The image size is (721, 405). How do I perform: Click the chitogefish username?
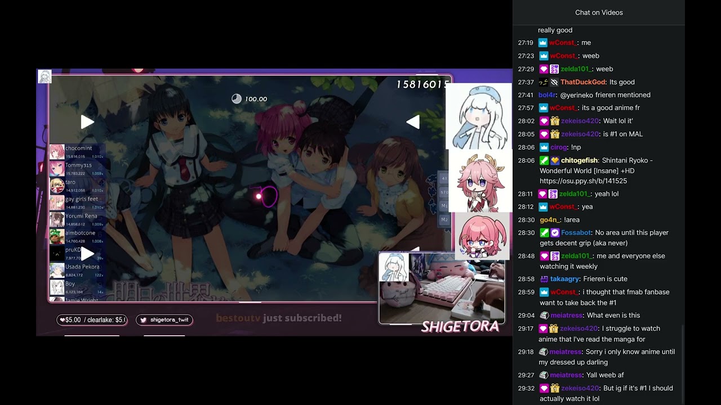tap(579, 160)
